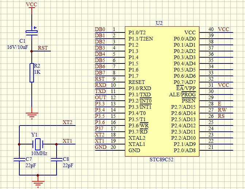This screenshot has height=189, width=245.
Task: Select the P0.7/AD7 pin name inside U2
Action: [185, 82]
